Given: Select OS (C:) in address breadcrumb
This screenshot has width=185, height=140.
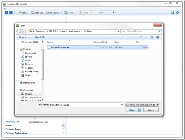Looking at the screenshot, I should tap(53, 31).
